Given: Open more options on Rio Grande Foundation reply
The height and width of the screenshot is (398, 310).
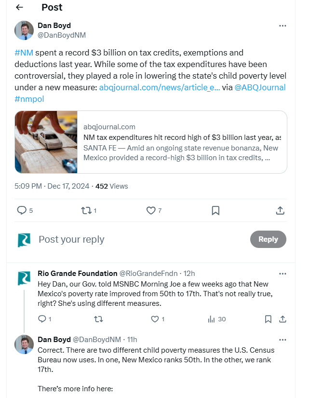Looking at the screenshot, I should [x=283, y=273].
